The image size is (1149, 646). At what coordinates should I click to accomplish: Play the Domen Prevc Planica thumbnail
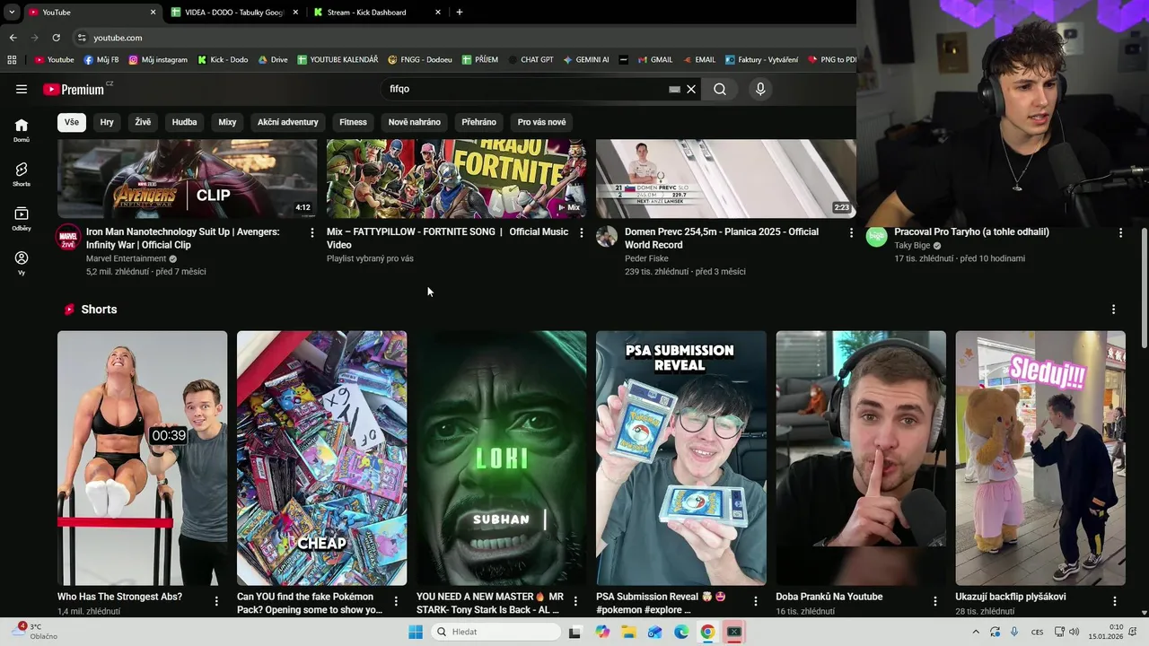(725, 179)
